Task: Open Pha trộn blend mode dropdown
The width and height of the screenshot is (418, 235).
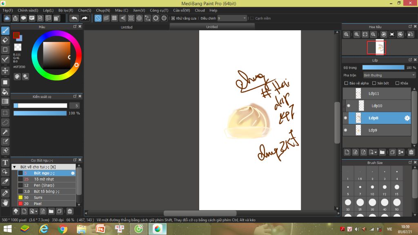Action: pyautogui.click(x=389, y=75)
